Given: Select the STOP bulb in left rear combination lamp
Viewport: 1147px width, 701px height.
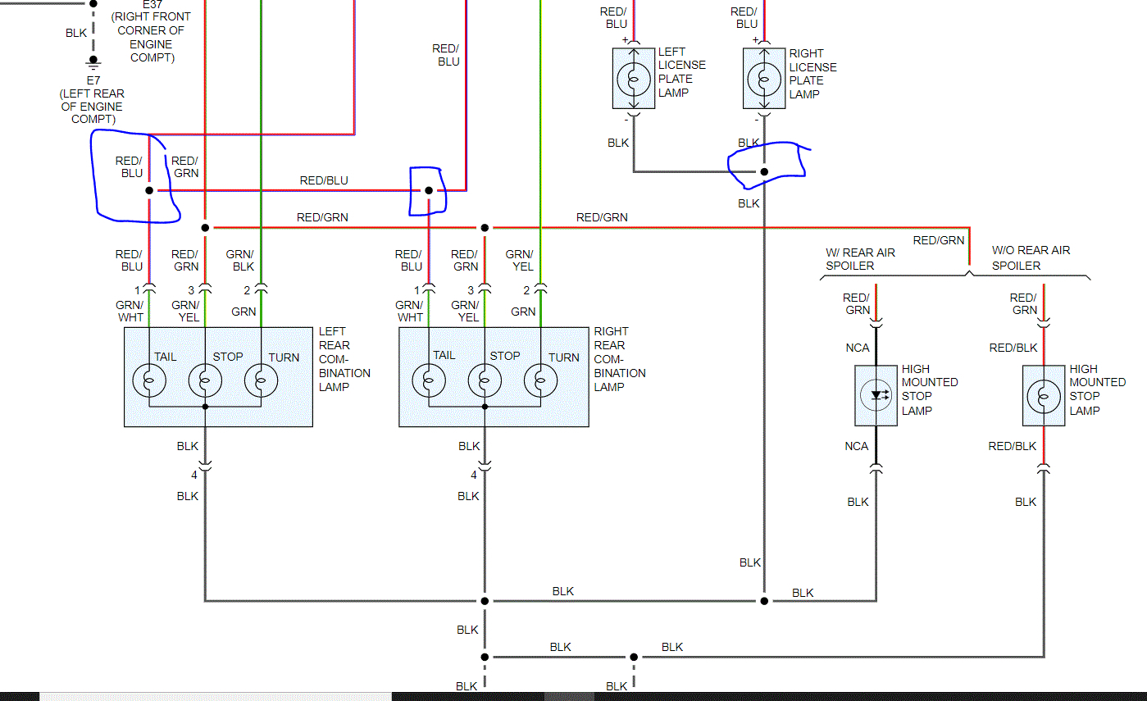Looking at the screenshot, I should coord(205,381).
